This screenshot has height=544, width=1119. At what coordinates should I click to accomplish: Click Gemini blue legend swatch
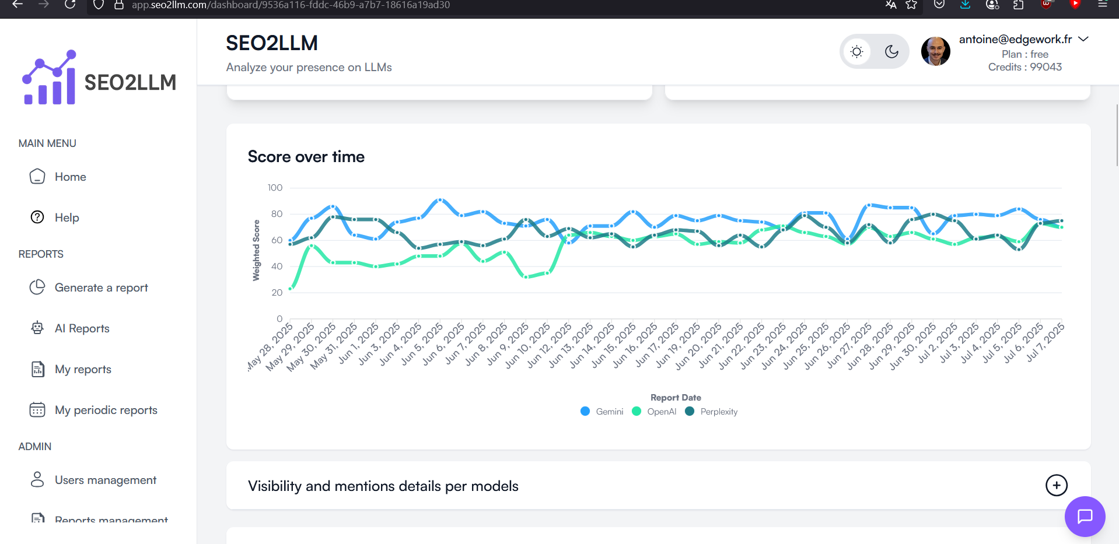click(x=585, y=411)
